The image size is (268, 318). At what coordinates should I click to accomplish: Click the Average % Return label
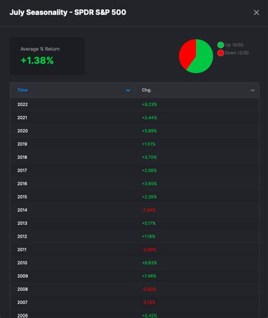point(40,49)
